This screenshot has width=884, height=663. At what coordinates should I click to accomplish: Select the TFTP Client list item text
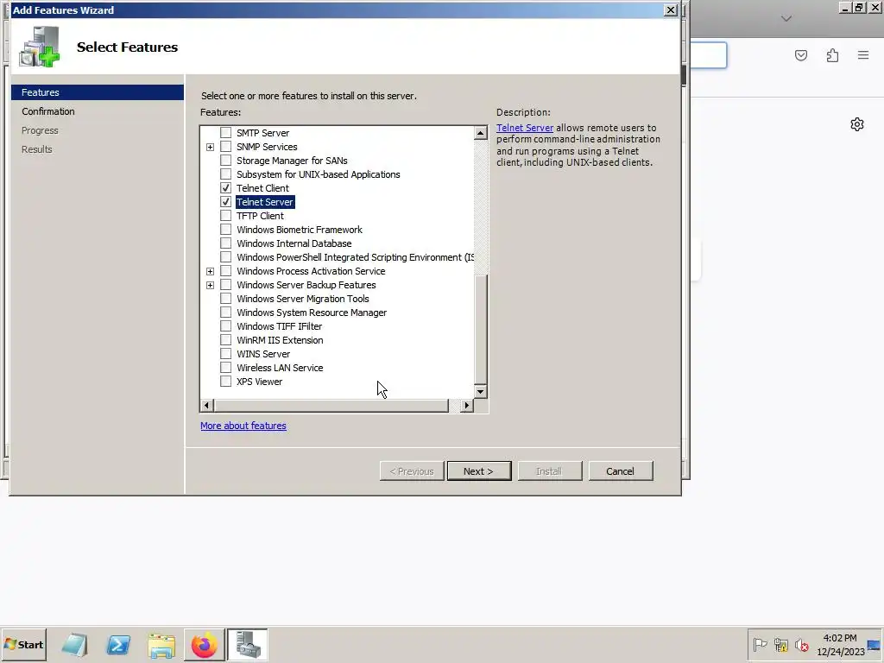click(x=260, y=216)
